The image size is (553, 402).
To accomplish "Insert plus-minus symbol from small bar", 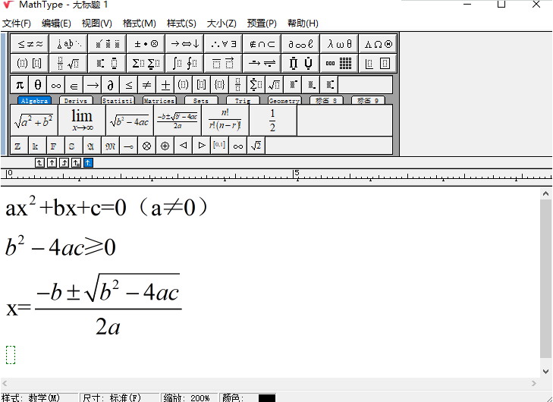I will (165, 85).
